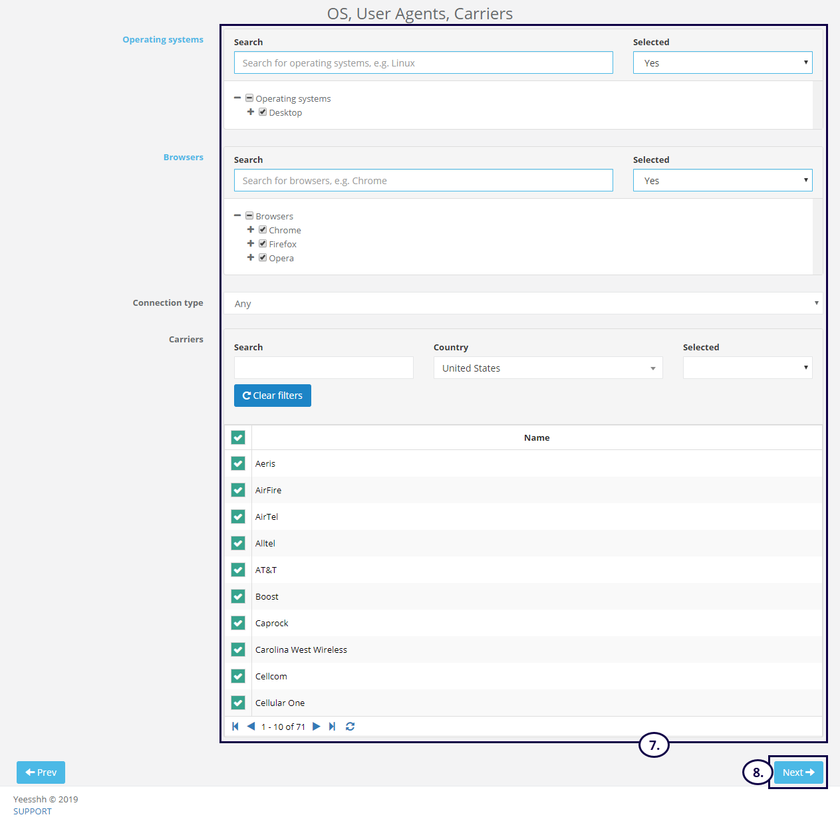
Task: Focus the browsers search field
Action: 423,181
